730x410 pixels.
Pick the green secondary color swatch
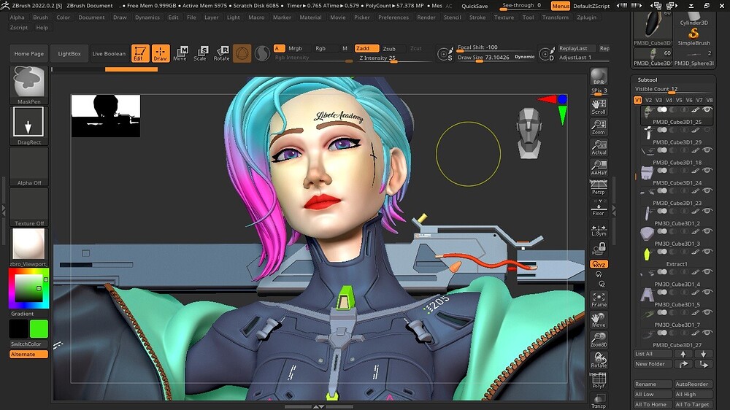(x=39, y=328)
